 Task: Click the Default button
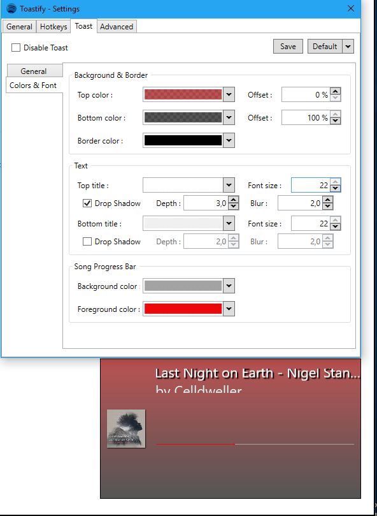click(325, 47)
